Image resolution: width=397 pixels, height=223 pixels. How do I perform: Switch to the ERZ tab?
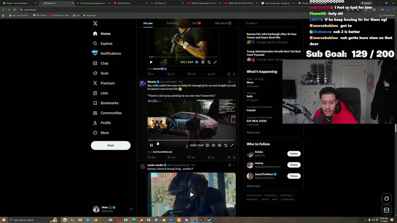[x=196, y=23]
